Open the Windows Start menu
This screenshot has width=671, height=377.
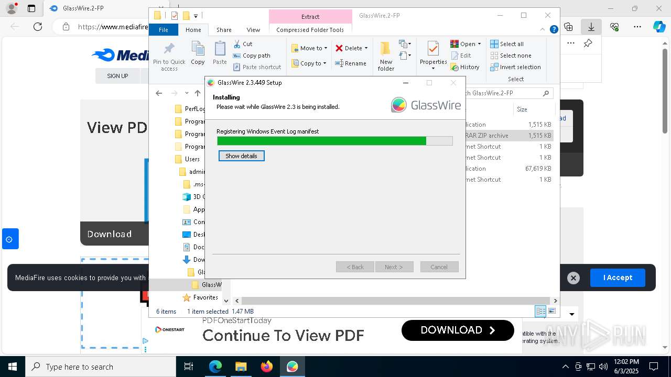[x=12, y=367]
